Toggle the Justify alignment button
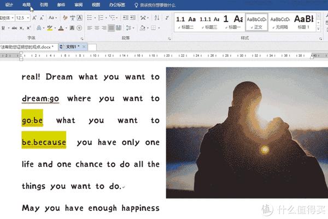The width and height of the screenshot is (328, 219). (x=112, y=28)
